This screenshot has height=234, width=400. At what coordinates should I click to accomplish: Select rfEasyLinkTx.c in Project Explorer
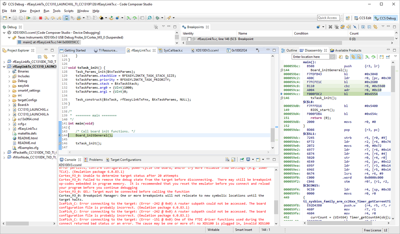coord(27,129)
